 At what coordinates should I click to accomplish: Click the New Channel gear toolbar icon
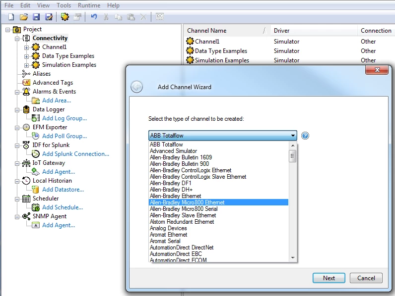pyautogui.click(x=65, y=17)
